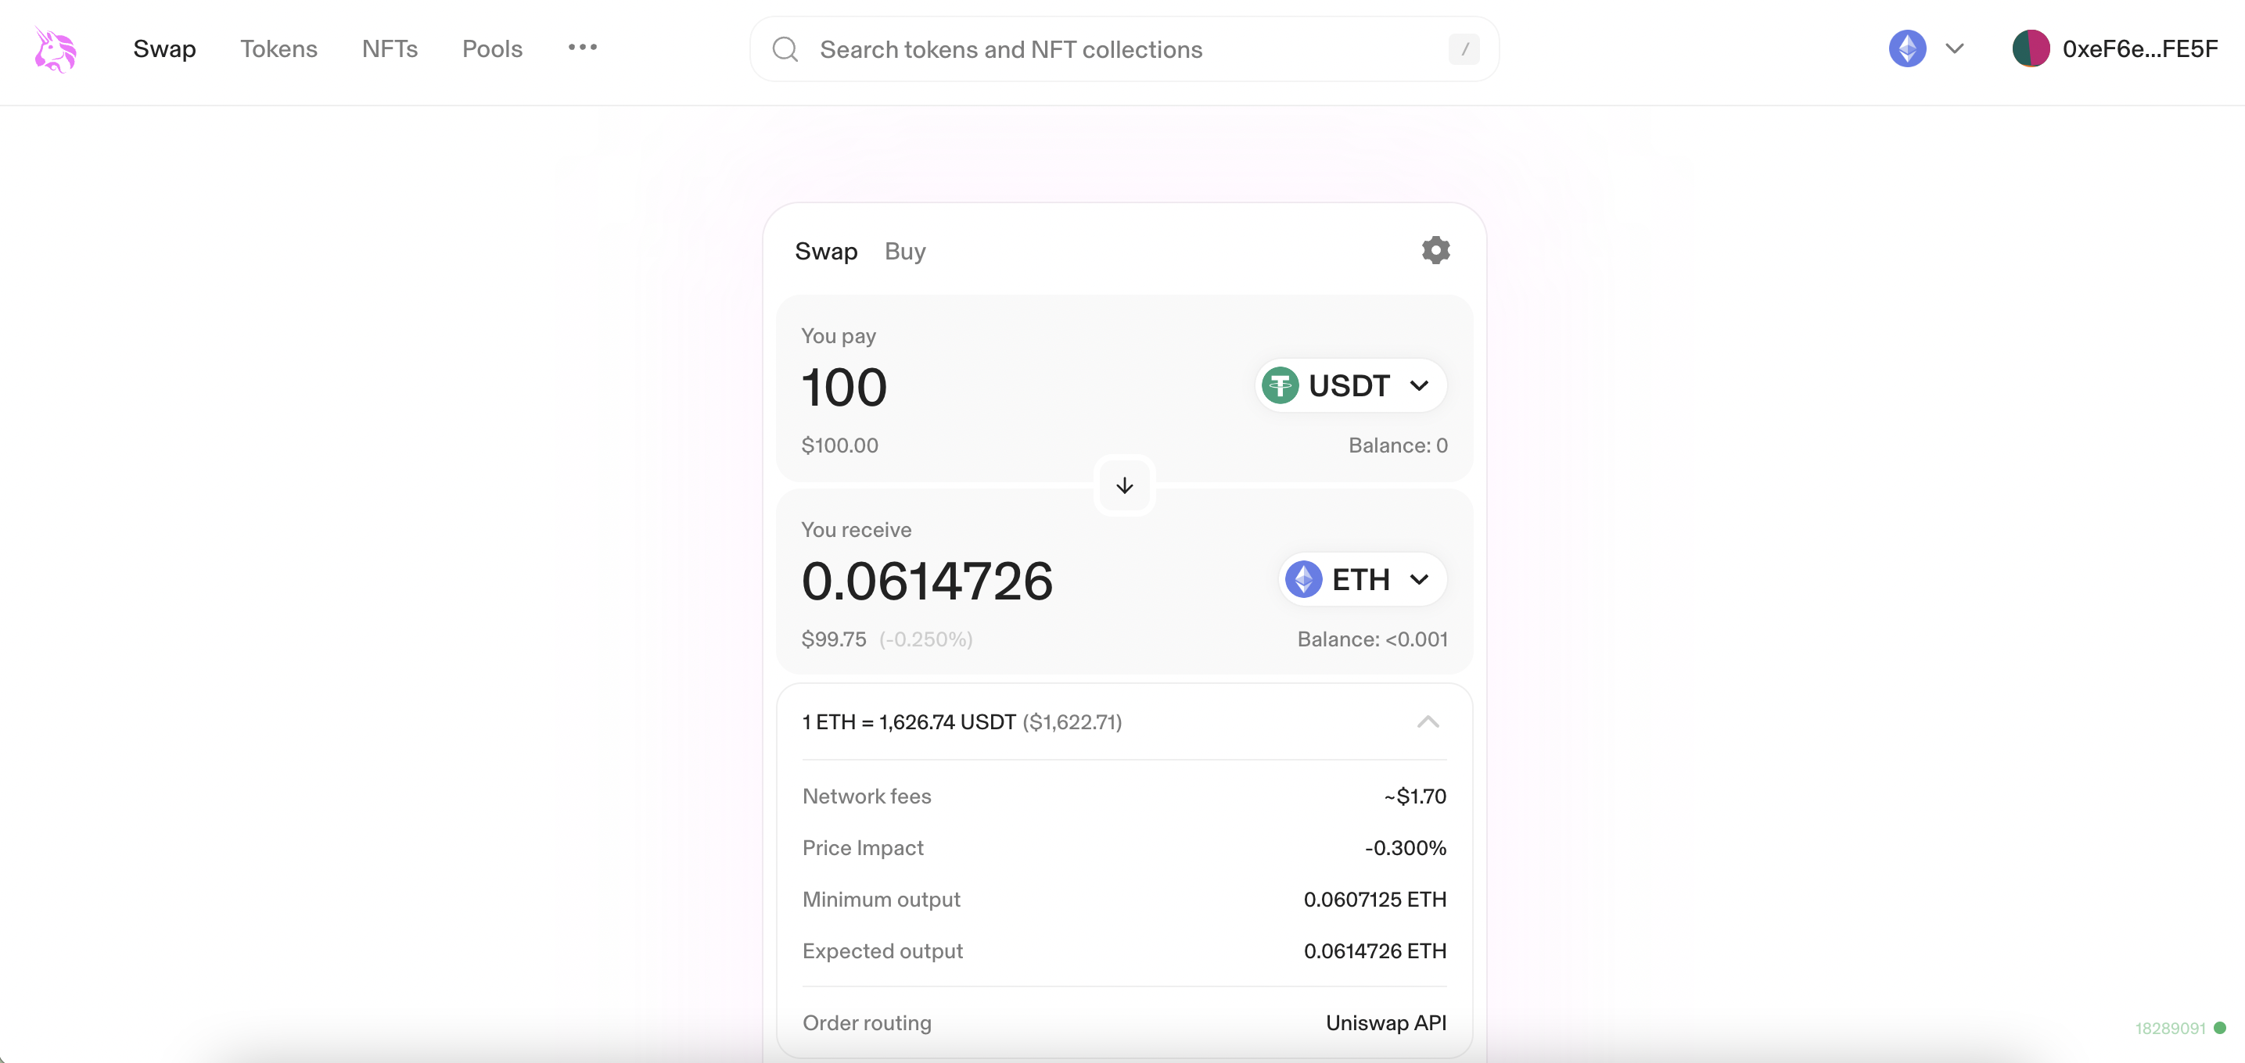The image size is (2245, 1063).
Task: Click the Ethereum network icon in header
Action: coord(1907,48)
